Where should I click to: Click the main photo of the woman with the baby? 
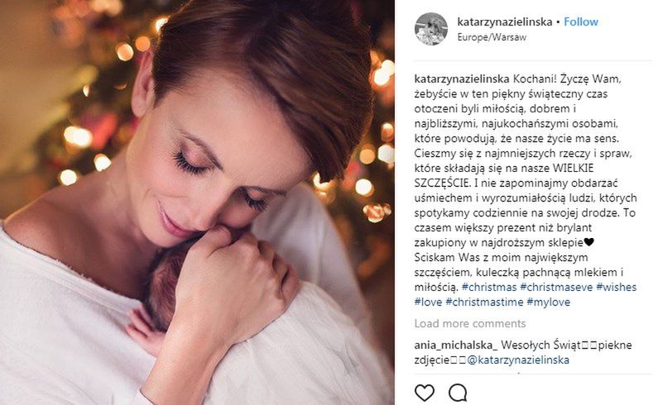pos(197,202)
